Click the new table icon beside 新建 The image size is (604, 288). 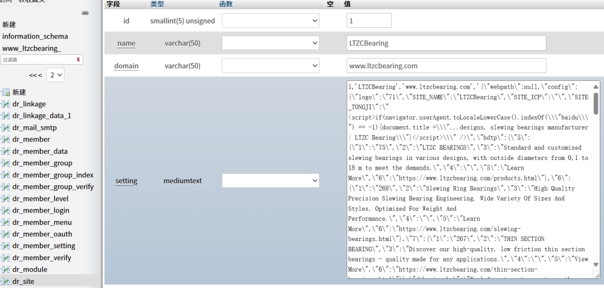pos(5,92)
